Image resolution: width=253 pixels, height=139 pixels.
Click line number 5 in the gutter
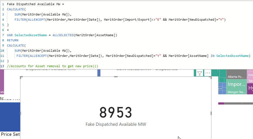point(3,25)
